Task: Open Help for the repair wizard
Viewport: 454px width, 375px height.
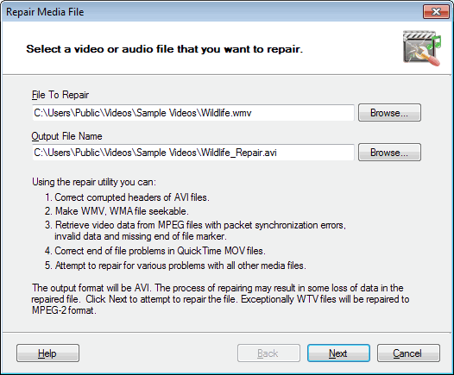Action: (47, 353)
